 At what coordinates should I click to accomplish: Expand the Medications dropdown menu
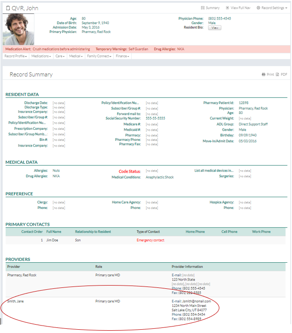[41, 56]
